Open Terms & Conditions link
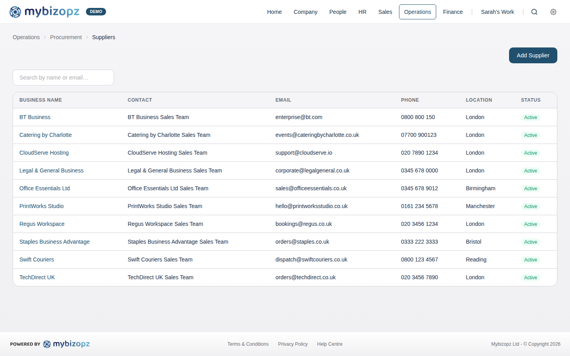Screen dimensions: 570x356 [x=248, y=344]
